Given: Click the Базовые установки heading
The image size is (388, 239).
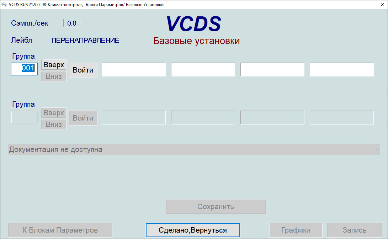Looking at the screenshot, I should pos(196,41).
